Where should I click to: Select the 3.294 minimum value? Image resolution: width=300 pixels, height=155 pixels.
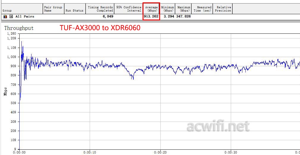pyautogui.click(x=169, y=16)
